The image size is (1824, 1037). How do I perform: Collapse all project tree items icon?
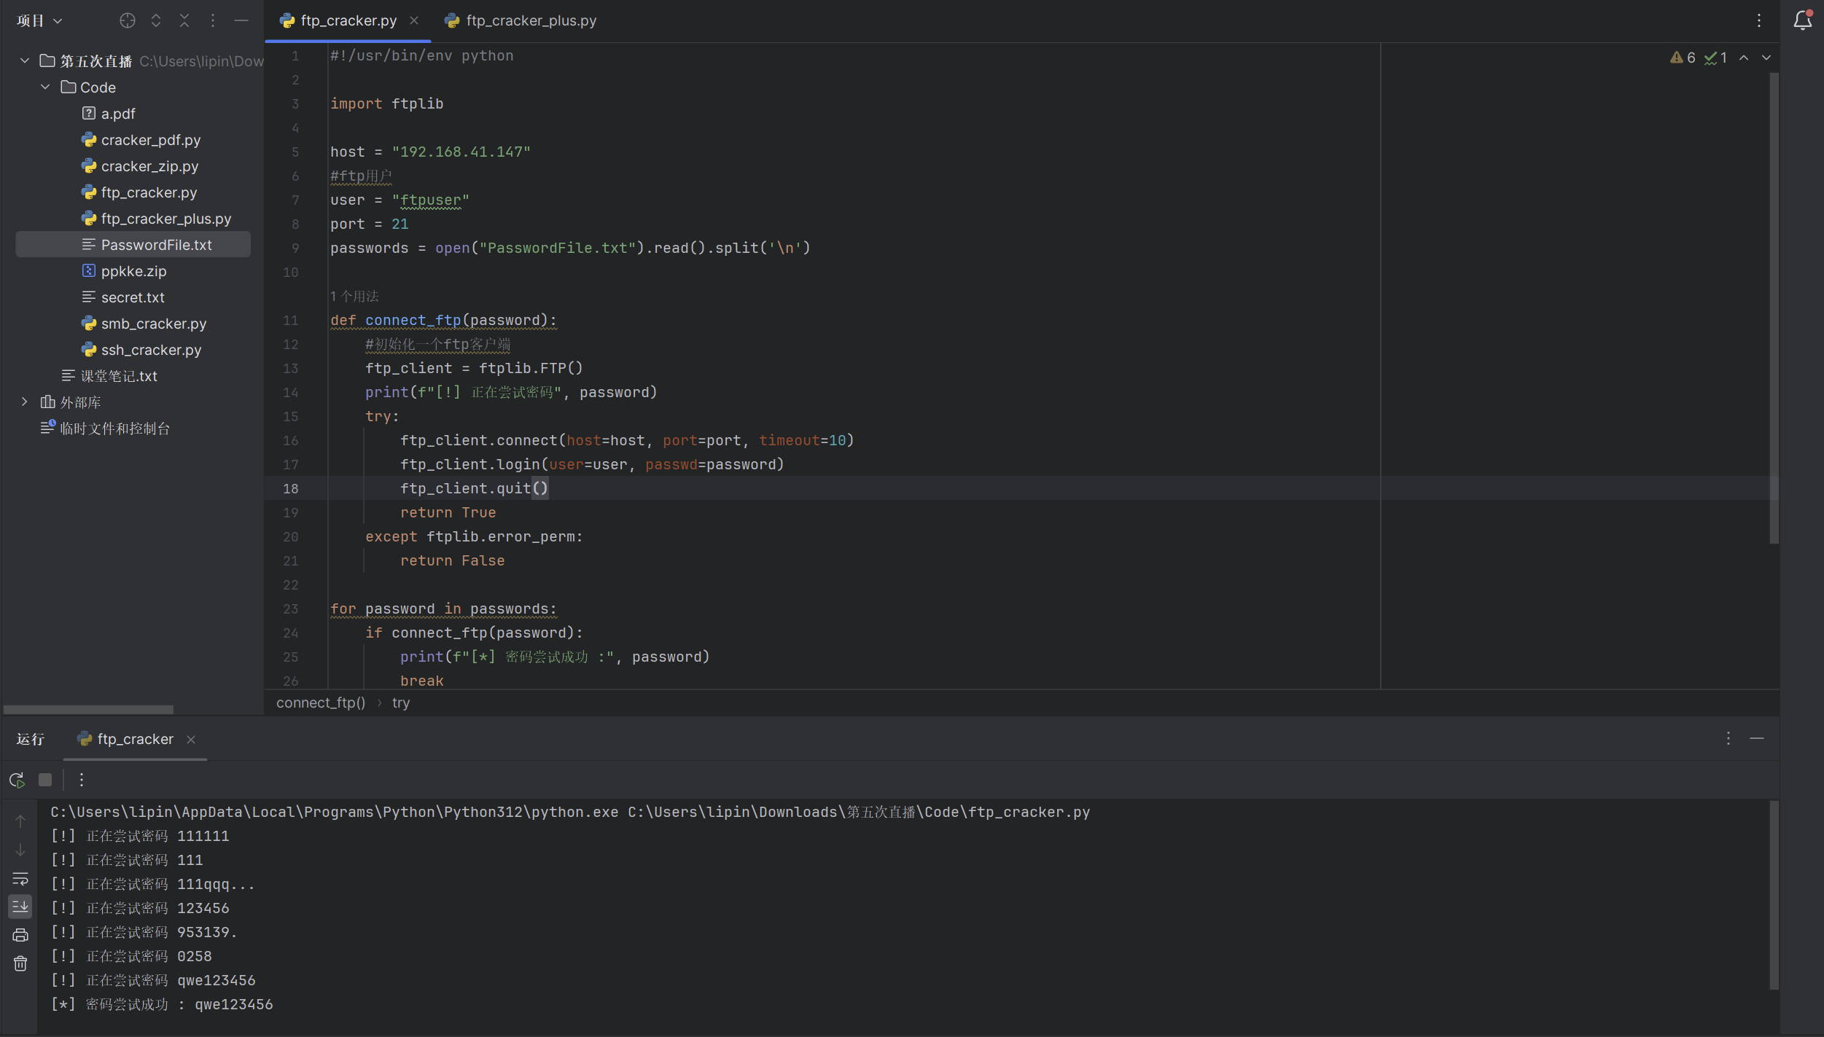point(184,20)
